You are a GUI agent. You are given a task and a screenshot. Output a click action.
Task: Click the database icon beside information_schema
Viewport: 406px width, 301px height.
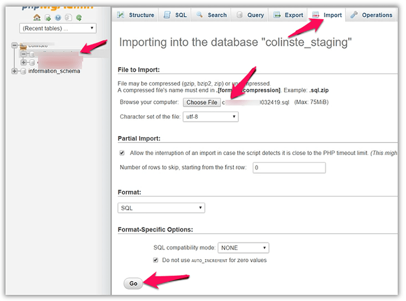[23, 71]
